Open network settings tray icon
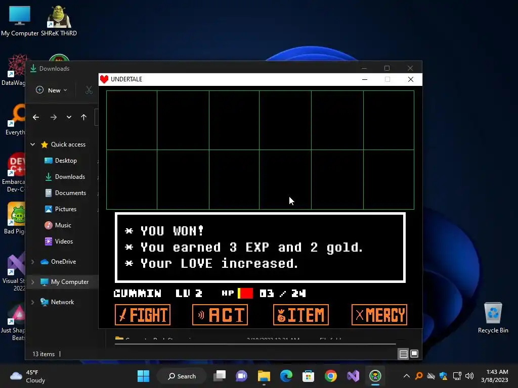The height and width of the screenshot is (388, 518). [457, 376]
